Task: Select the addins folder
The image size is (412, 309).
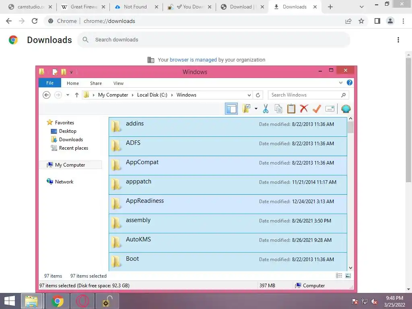Action: [x=228, y=127]
